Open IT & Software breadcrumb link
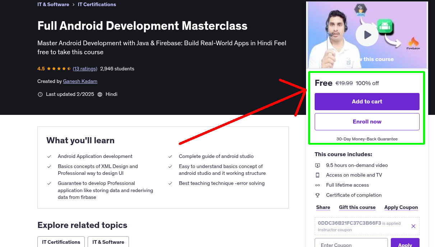 tap(53, 5)
